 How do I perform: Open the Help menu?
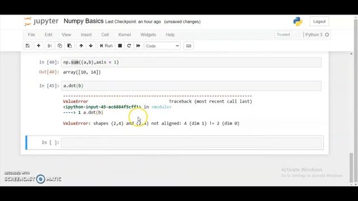(170, 35)
